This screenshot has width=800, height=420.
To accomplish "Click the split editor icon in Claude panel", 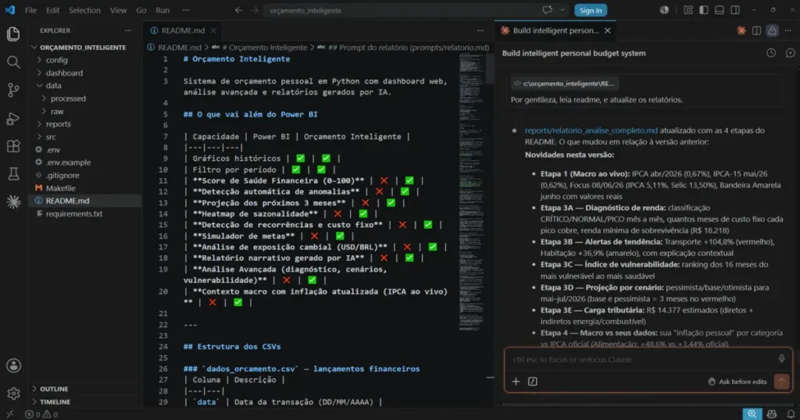I will 756,30.
